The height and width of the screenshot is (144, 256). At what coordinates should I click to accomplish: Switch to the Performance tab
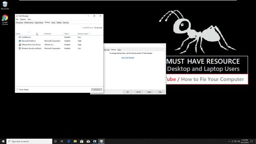[x=29, y=23]
